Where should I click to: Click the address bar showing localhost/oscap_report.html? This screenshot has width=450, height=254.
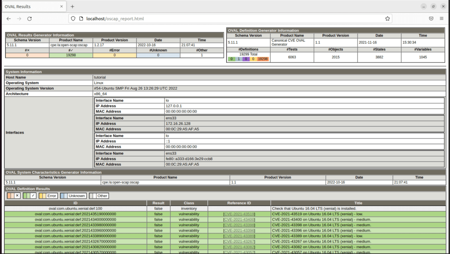click(x=230, y=18)
